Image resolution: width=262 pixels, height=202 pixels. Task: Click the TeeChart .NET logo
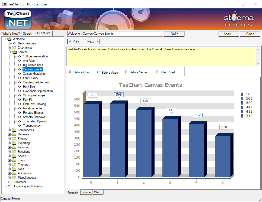coord(18,19)
